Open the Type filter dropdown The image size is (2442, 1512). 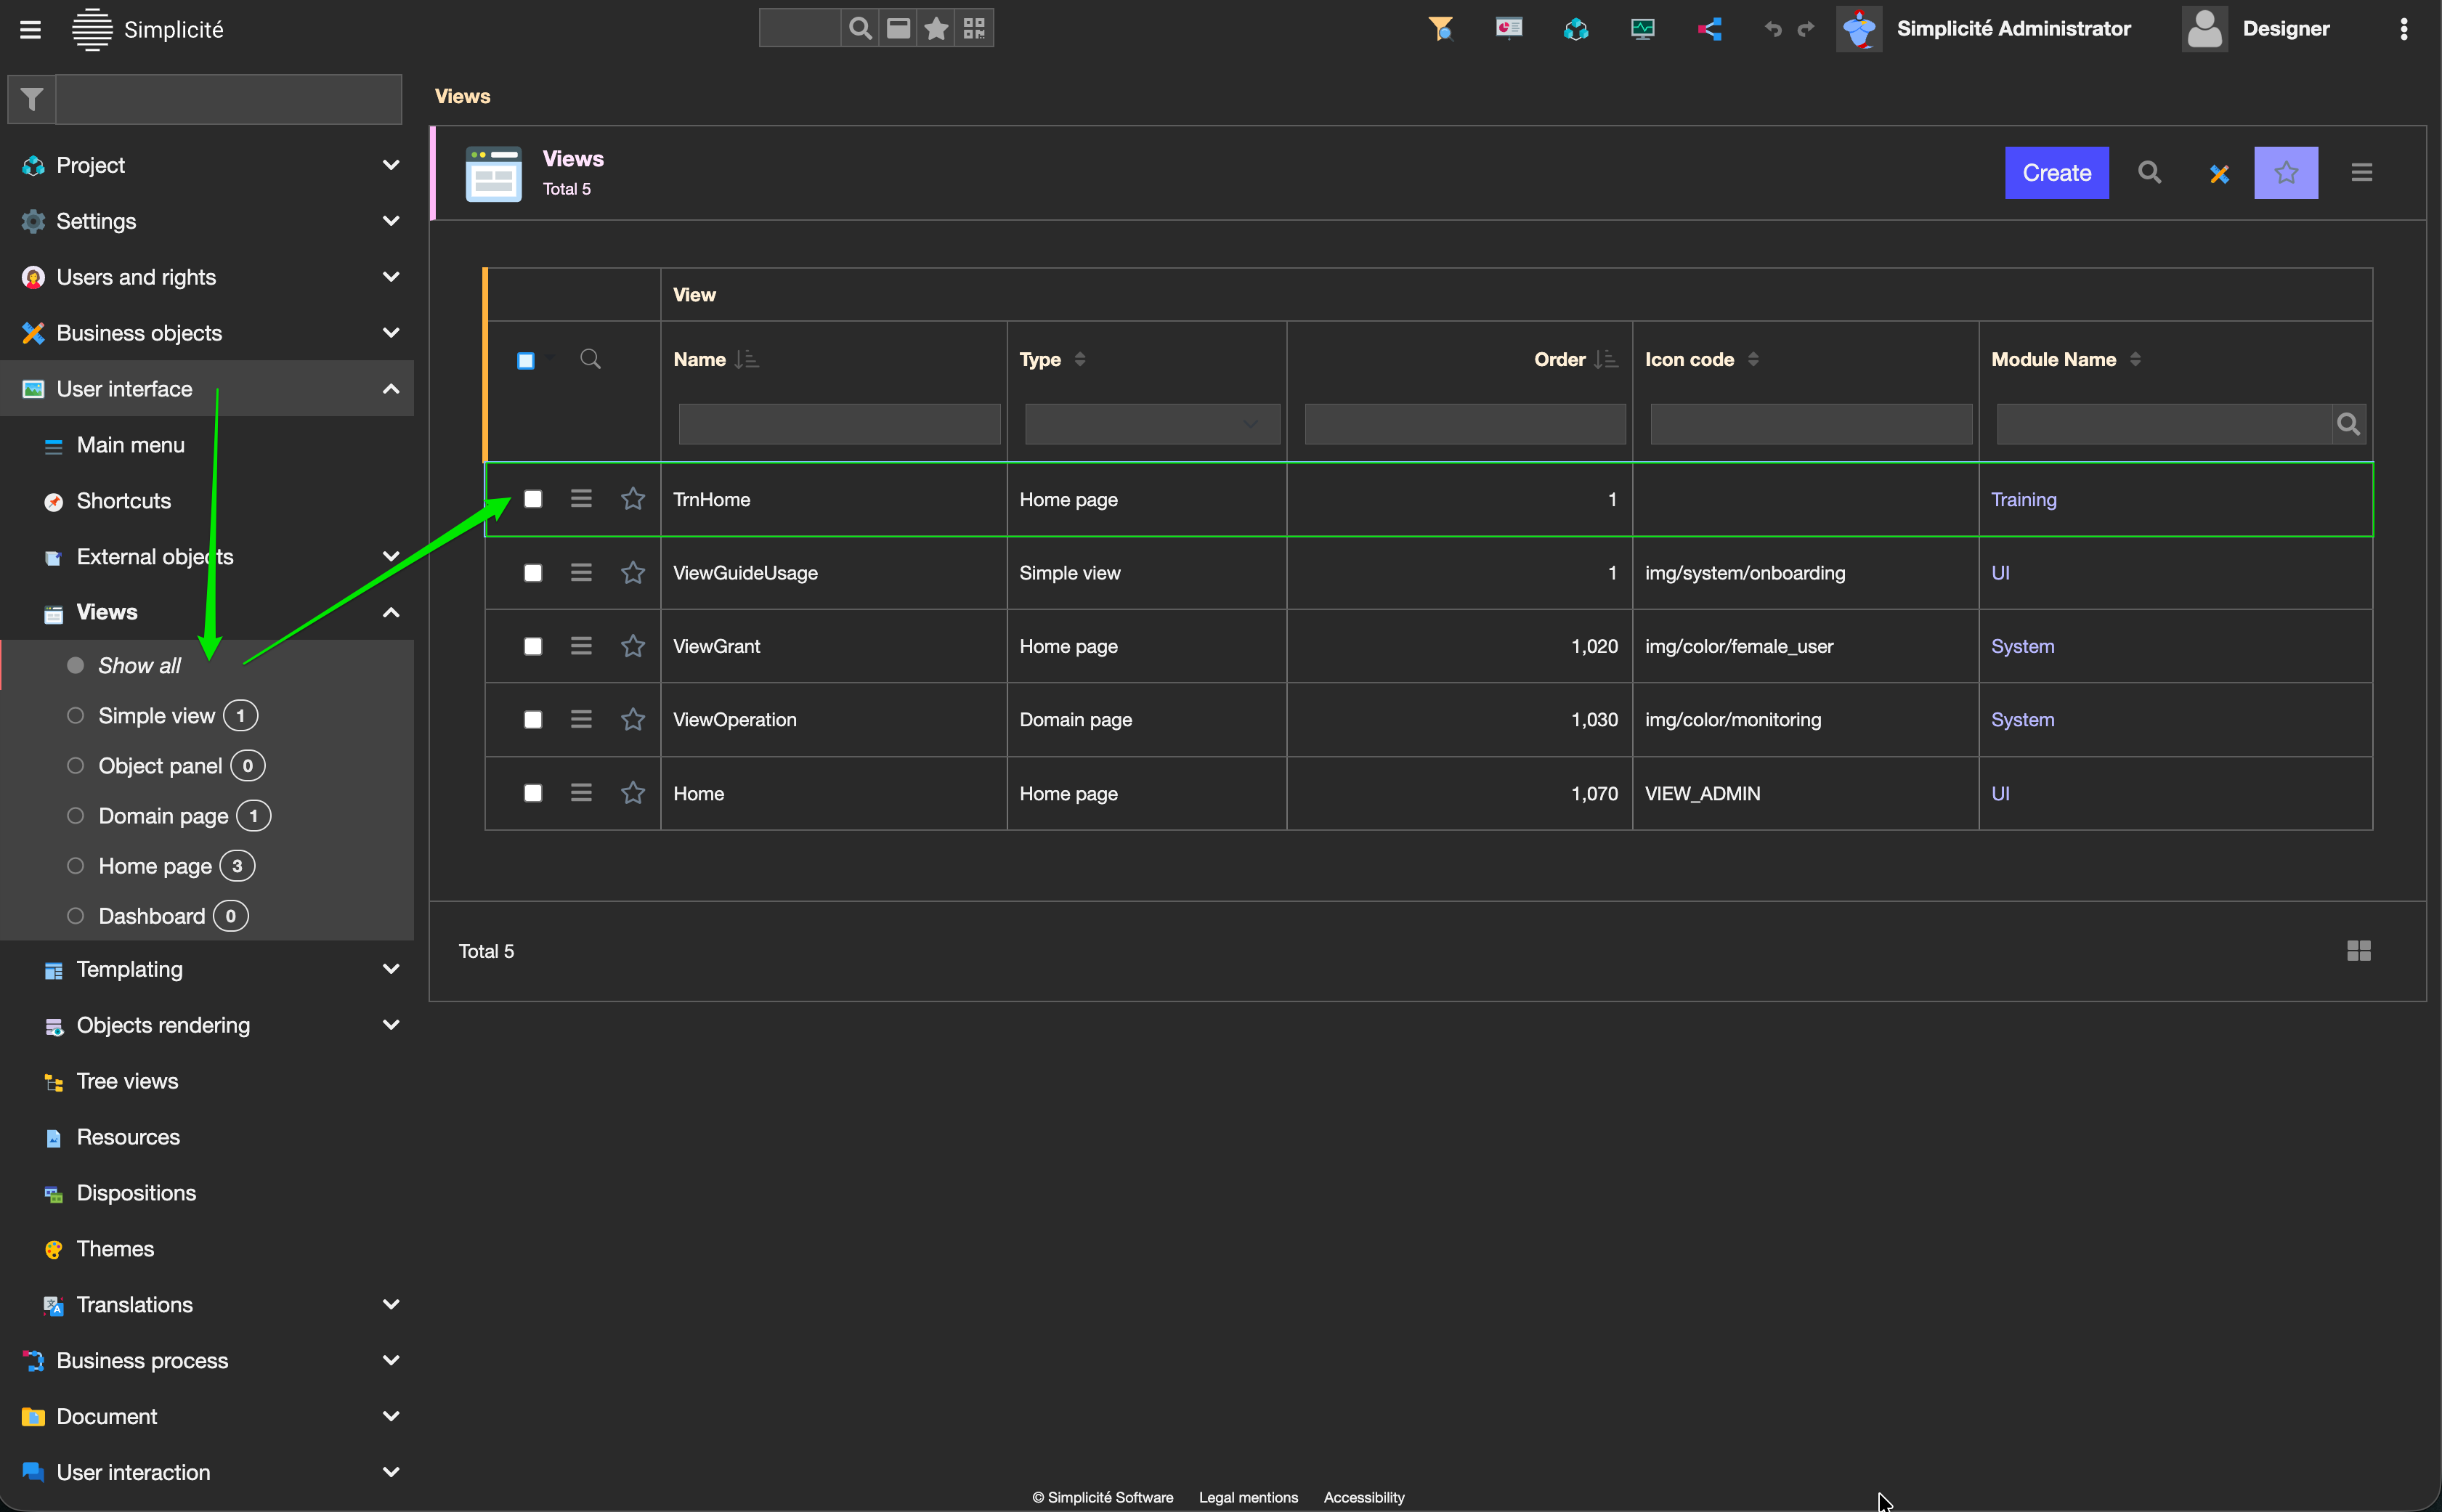pos(1151,424)
